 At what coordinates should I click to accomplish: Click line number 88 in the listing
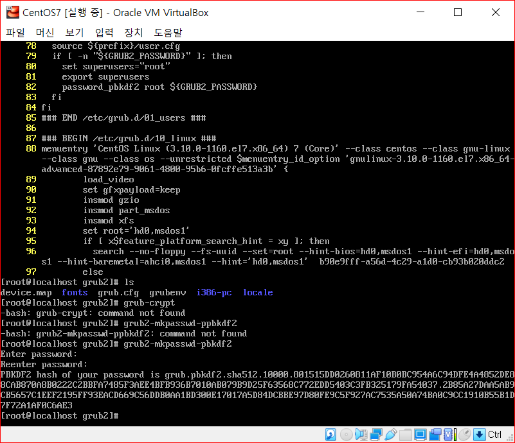[31, 148]
